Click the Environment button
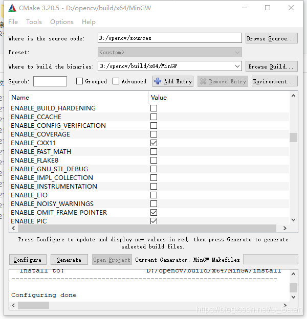This screenshot has width=307, height=319. (x=275, y=81)
